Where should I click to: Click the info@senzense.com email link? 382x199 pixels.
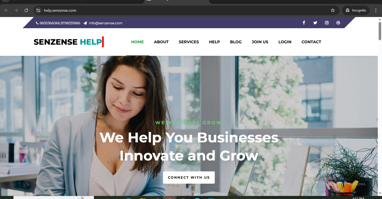(105, 23)
